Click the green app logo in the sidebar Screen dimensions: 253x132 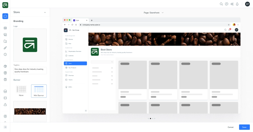point(5,5)
